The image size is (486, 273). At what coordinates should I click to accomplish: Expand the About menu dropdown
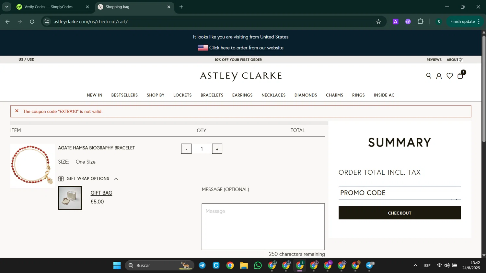[x=455, y=60]
